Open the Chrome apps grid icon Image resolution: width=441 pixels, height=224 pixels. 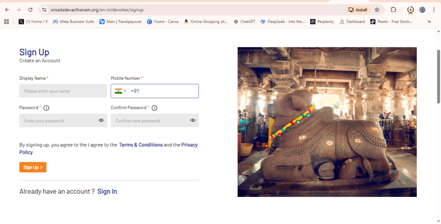pos(6,22)
